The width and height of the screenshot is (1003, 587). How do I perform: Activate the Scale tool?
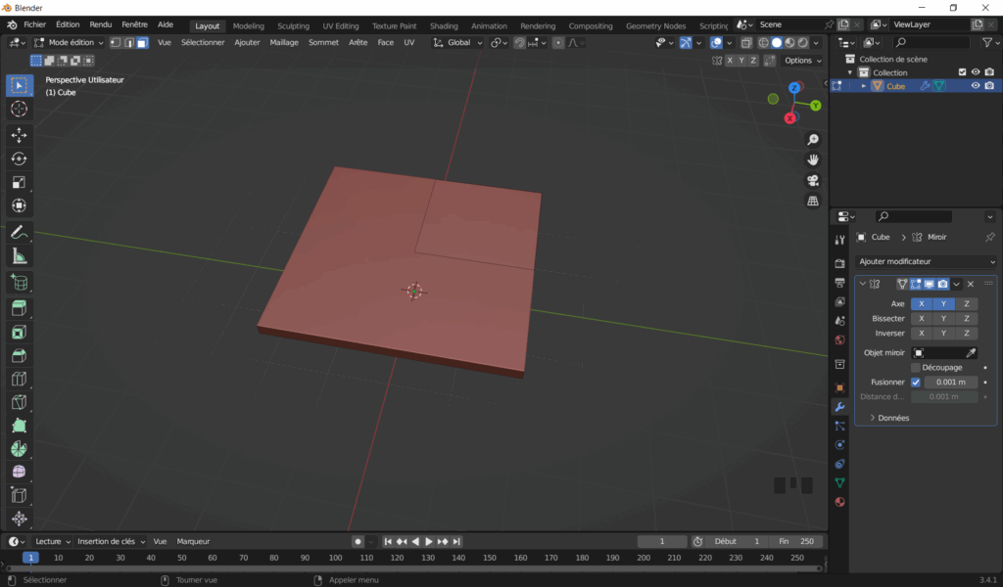coord(20,182)
